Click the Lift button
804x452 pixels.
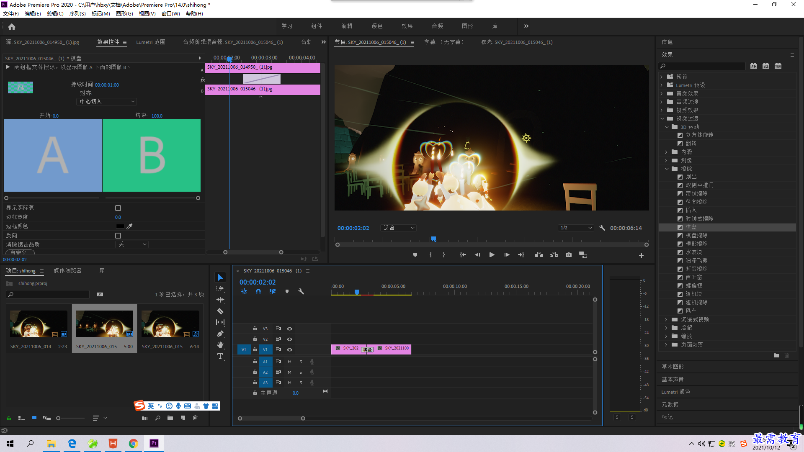pyautogui.click(x=539, y=255)
